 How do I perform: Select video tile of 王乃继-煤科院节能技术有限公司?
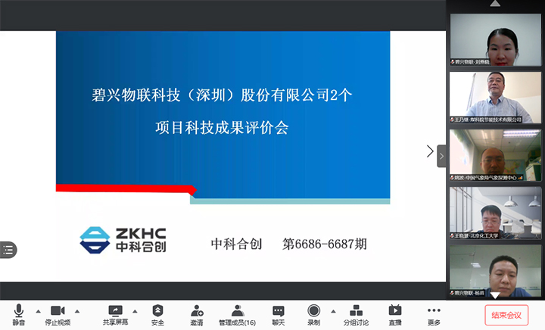(x=495, y=98)
